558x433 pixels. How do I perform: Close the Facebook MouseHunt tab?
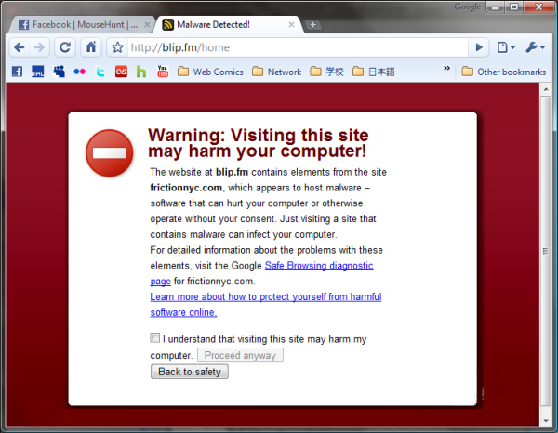click(x=147, y=25)
